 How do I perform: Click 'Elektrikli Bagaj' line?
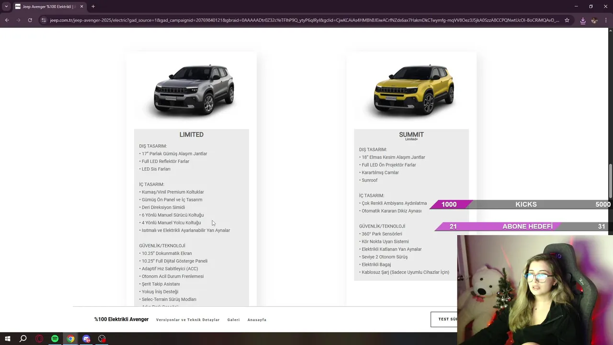(x=375, y=264)
